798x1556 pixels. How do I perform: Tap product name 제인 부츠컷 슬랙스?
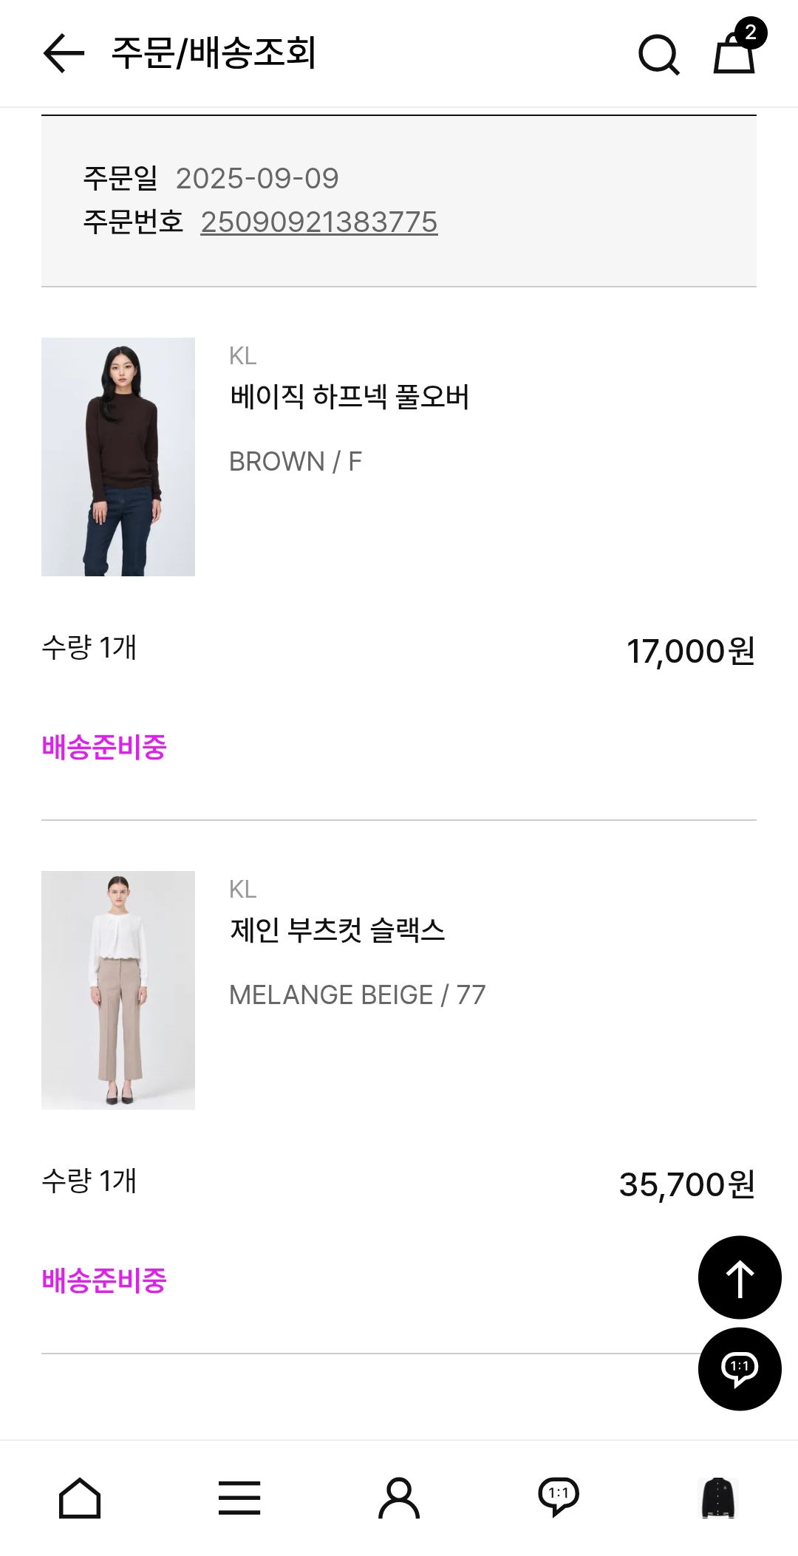coord(338,930)
